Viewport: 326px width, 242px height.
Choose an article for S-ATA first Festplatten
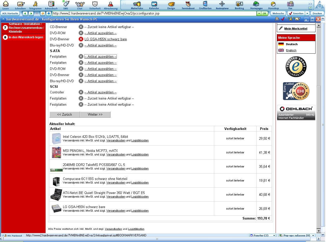pos(100,56)
